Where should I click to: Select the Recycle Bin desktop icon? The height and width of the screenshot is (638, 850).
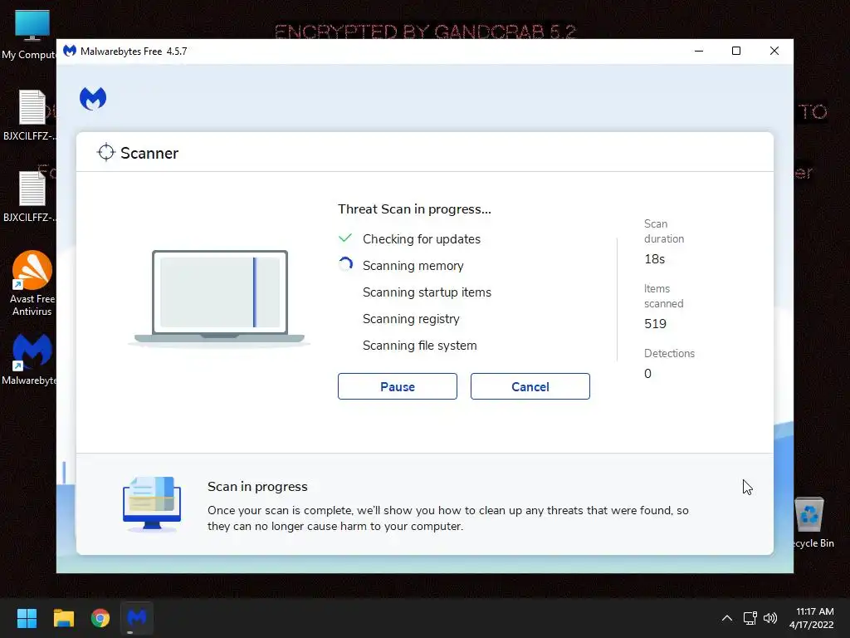pos(810,523)
